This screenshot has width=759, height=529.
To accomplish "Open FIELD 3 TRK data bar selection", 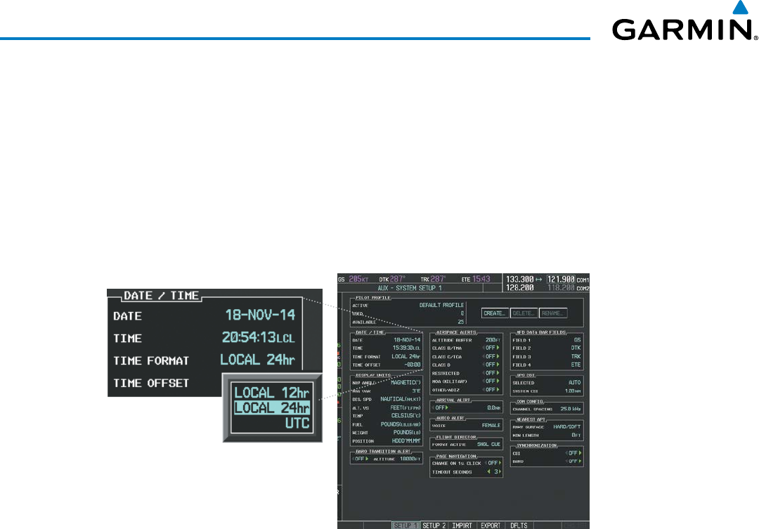I will (x=576, y=356).
